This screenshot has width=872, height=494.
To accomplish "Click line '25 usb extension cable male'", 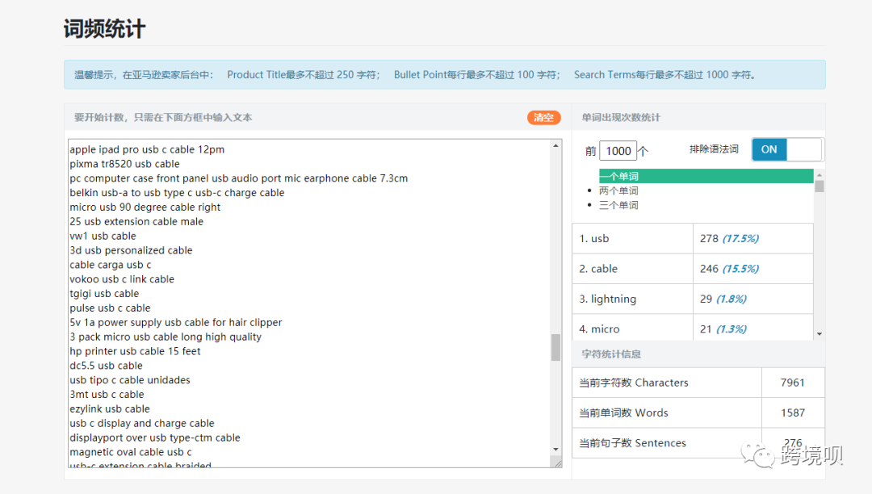I will point(136,222).
